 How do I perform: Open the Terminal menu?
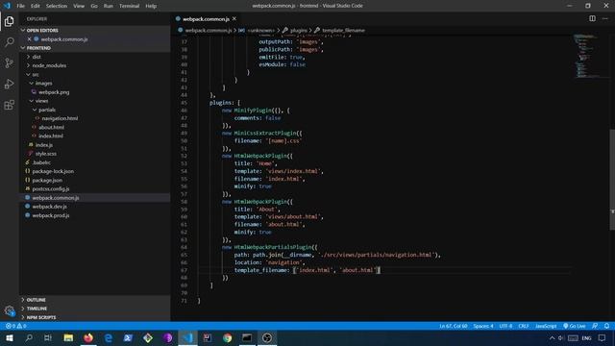130,6
